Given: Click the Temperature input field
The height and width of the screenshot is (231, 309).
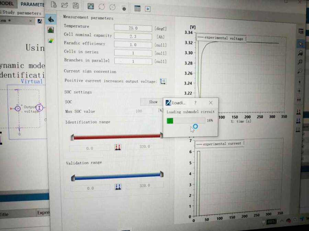Looking at the screenshot, I should [133, 28].
